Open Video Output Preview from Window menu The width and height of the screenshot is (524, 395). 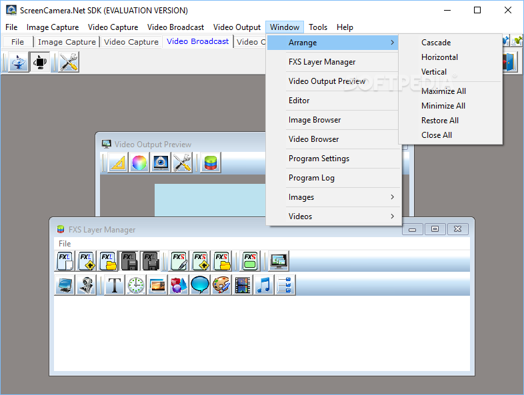pos(333,81)
